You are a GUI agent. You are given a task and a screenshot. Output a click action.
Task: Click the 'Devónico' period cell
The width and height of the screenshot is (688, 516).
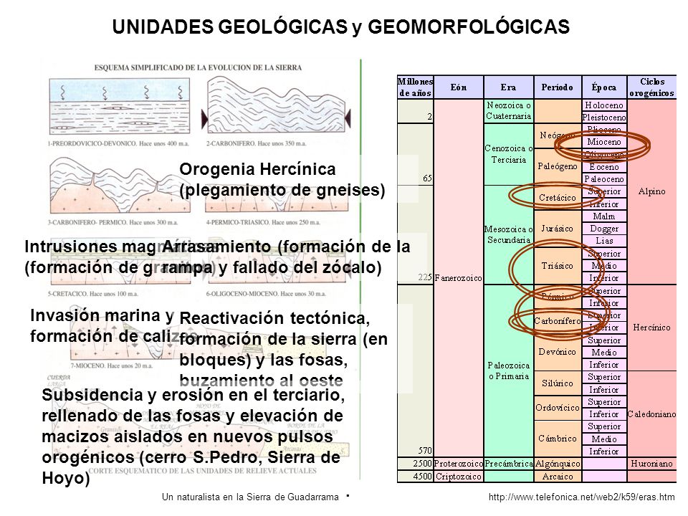click(558, 352)
